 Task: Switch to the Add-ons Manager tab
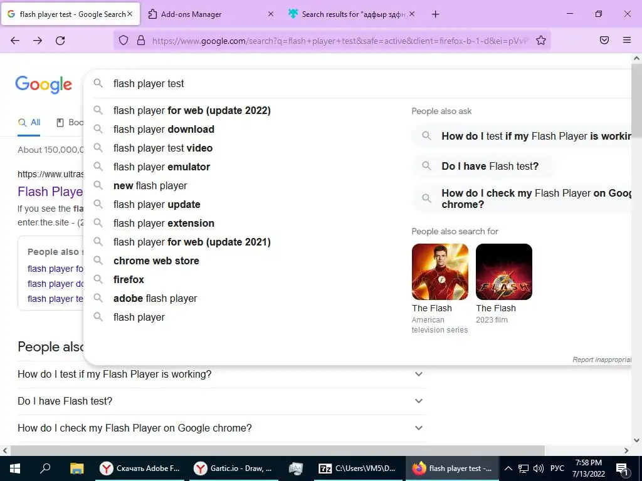pos(211,14)
